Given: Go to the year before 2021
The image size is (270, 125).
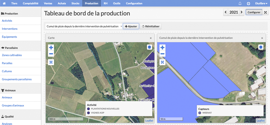Looking at the screenshot, I should [x=226, y=12].
